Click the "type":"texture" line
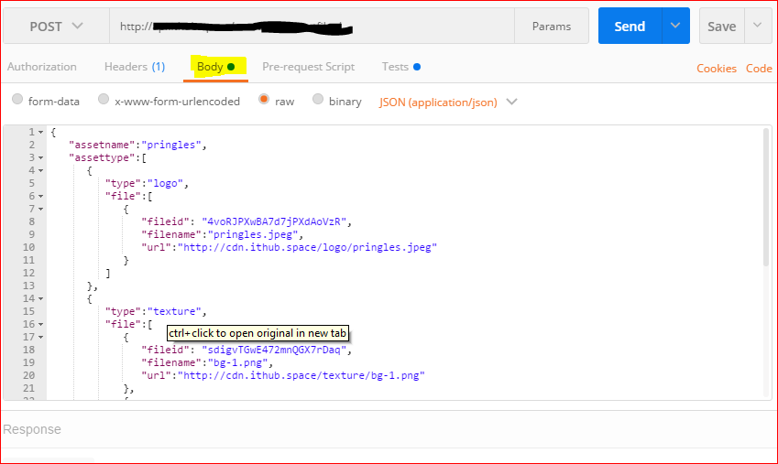This screenshot has width=778, height=464. [156, 311]
